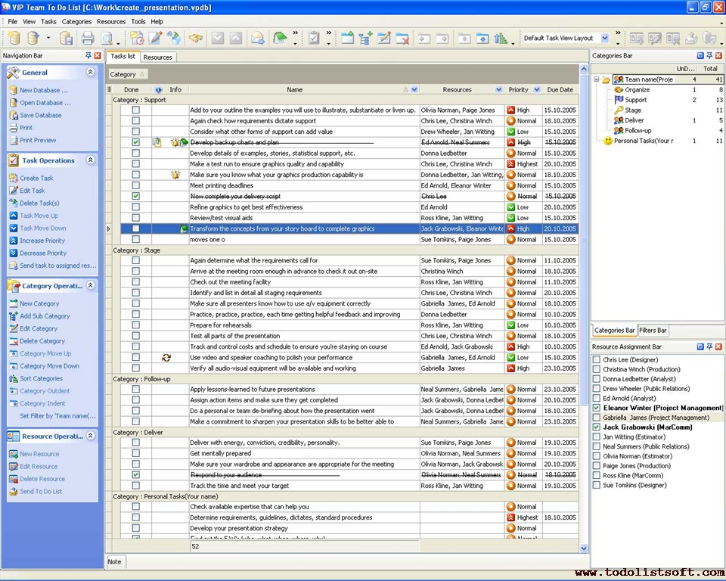The width and height of the screenshot is (726, 581).
Task: Click the vertical scrollbar down arrow in the task list
Action: point(583,546)
